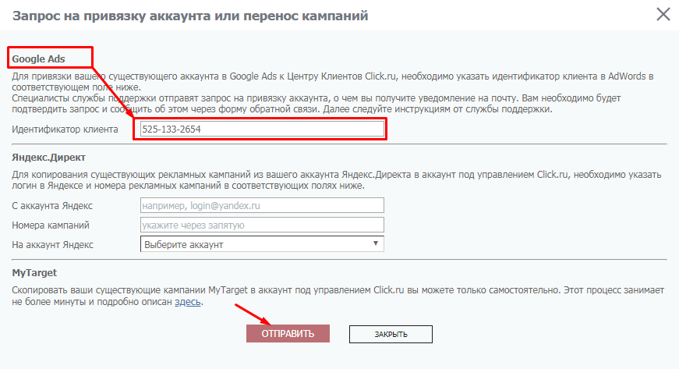Focus the 'С аккаунта Яндекс' login field

[x=262, y=205]
